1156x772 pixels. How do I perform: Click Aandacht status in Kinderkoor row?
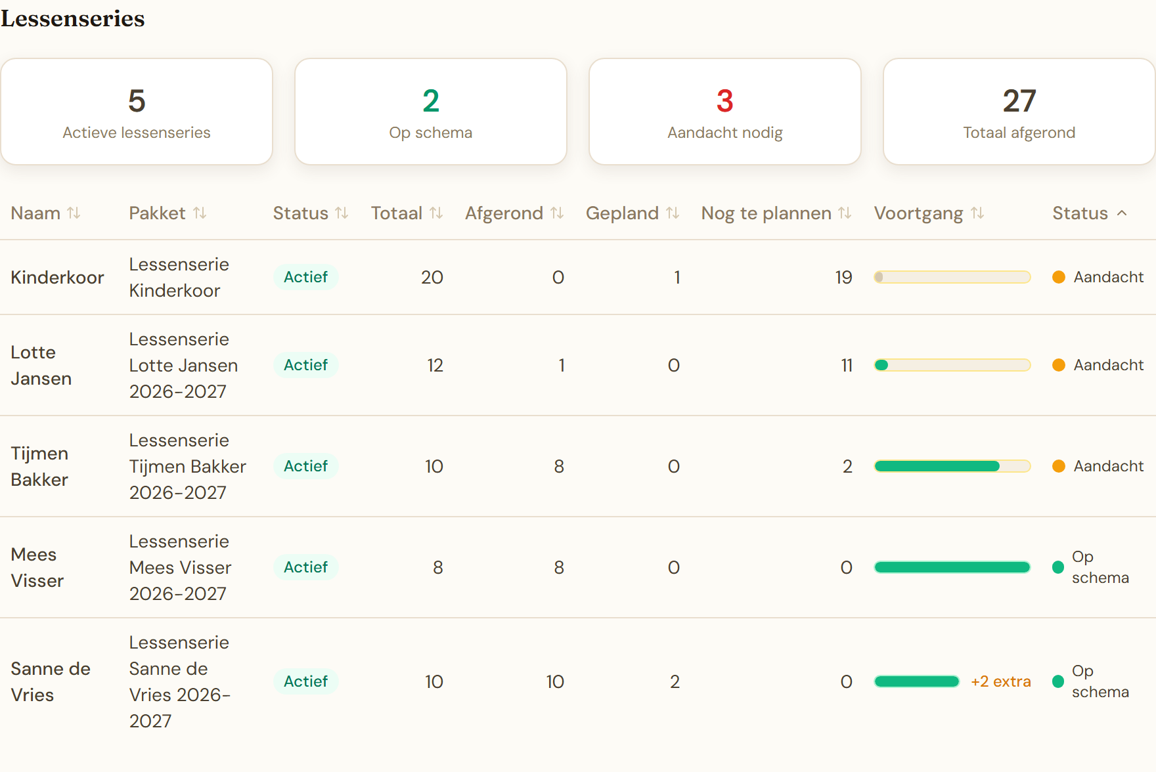[x=1098, y=277]
